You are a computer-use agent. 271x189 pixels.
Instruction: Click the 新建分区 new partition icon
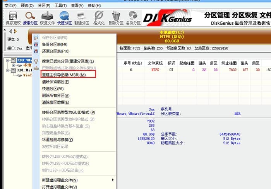(x=81, y=17)
